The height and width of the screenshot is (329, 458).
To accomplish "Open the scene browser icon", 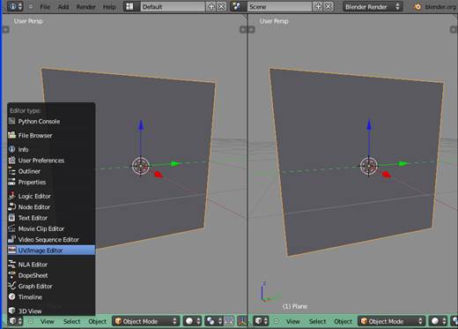I will [x=238, y=6].
